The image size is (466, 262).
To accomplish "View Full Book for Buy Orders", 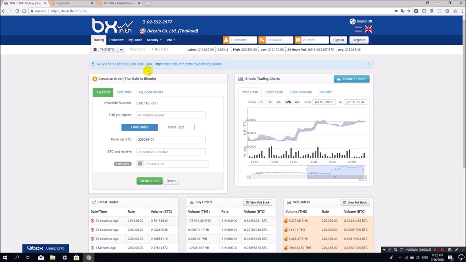I will point(257,202).
